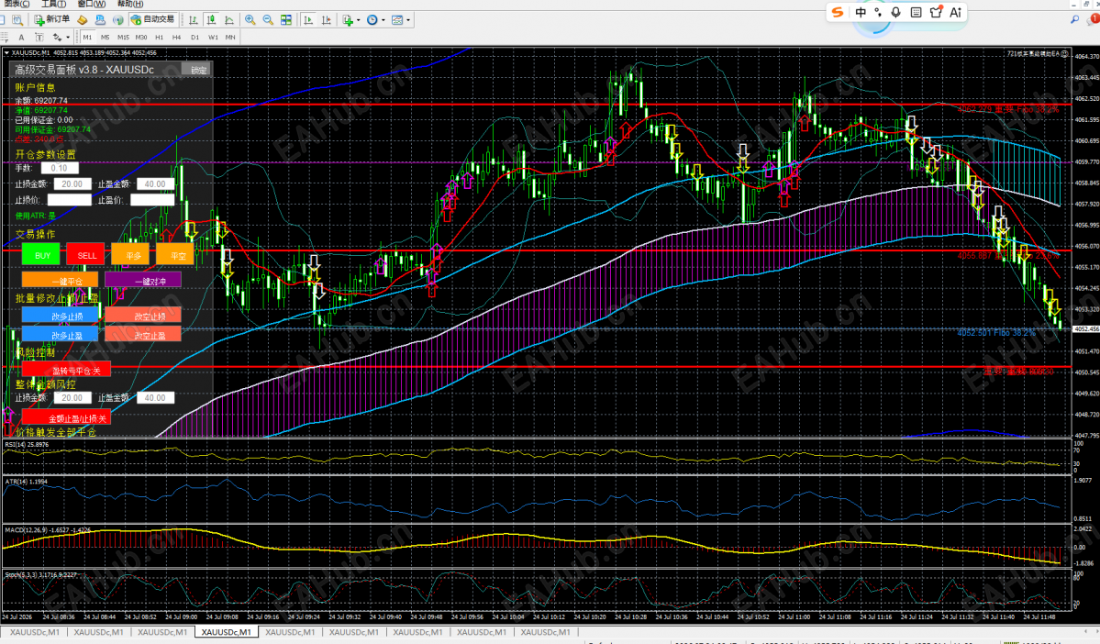
Task: Click the purple 一键对冲 hedge button
Action: coord(143,281)
